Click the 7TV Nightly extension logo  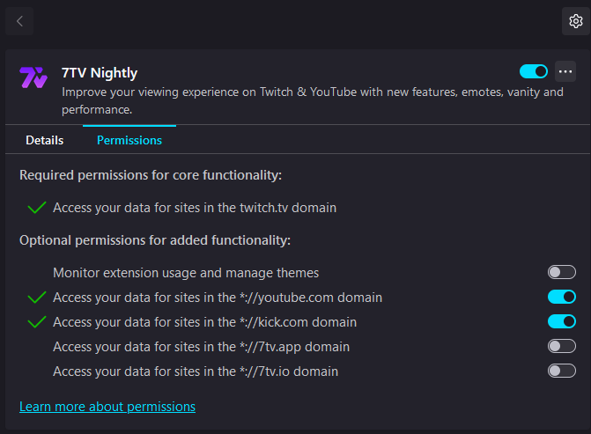[33, 77]
